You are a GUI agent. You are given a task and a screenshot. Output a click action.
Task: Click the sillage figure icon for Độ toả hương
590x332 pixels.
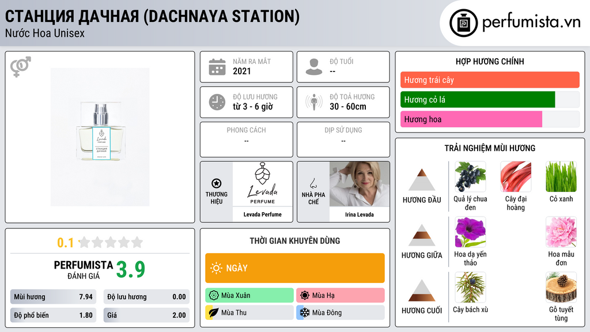click(314, 102)
